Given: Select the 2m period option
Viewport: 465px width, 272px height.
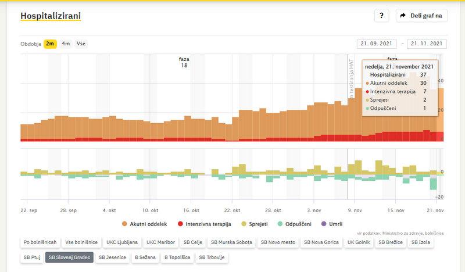Looking at the screenshot, I should (50, 44).
